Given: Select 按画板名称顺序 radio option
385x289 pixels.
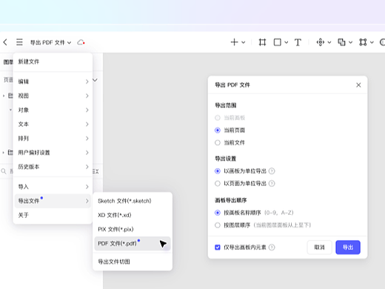Looking at the screenshot, I should [x=218, y=213].
